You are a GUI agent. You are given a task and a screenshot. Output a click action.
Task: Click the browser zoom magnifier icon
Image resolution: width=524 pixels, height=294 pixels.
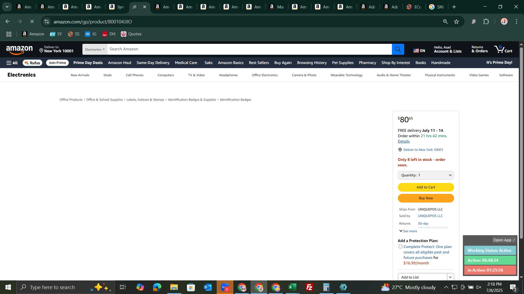coord(445,22)
